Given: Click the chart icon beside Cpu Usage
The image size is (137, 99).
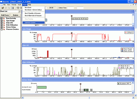Looking at the screenshot, I should point(4,21).
